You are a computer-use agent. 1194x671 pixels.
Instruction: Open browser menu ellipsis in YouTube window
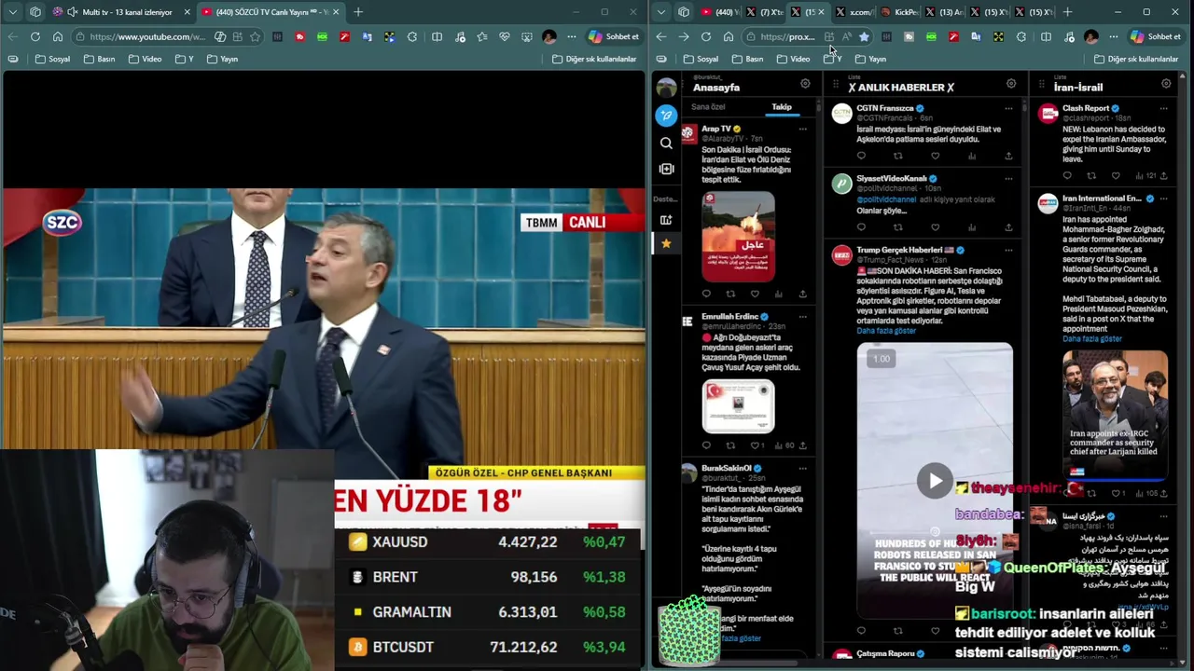571,36
